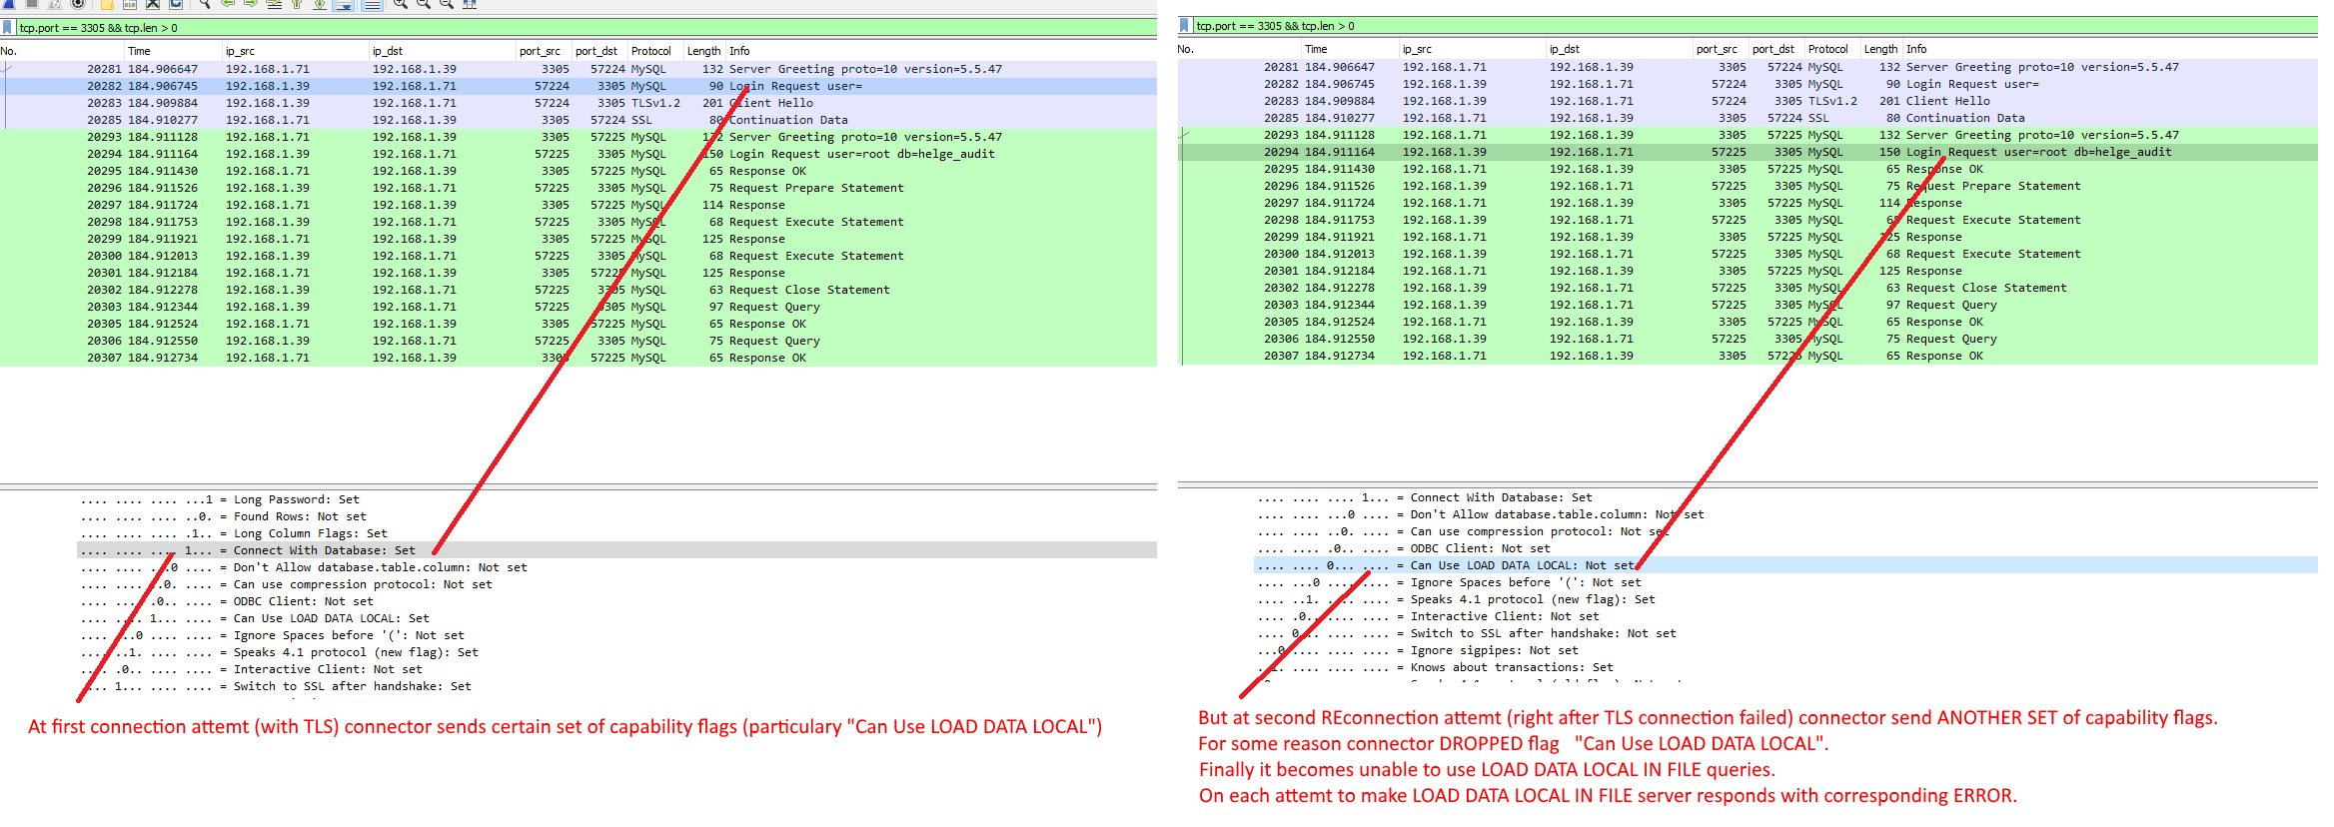
Task: Click the resize columns icon
Action: tap(470, 4)
